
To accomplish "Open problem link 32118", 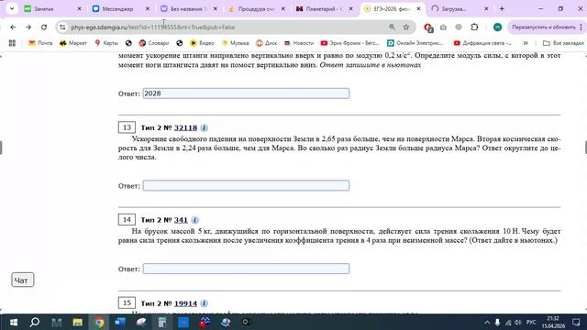I will point(185,127).
